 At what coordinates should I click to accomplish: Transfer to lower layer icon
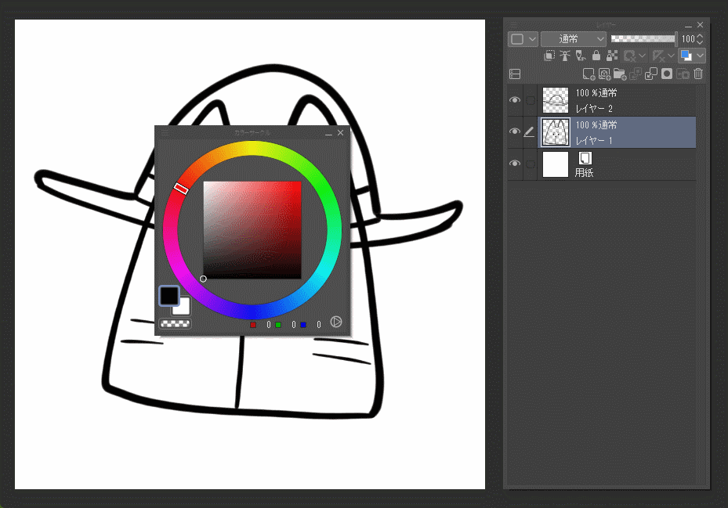click(x=636, y=74)
